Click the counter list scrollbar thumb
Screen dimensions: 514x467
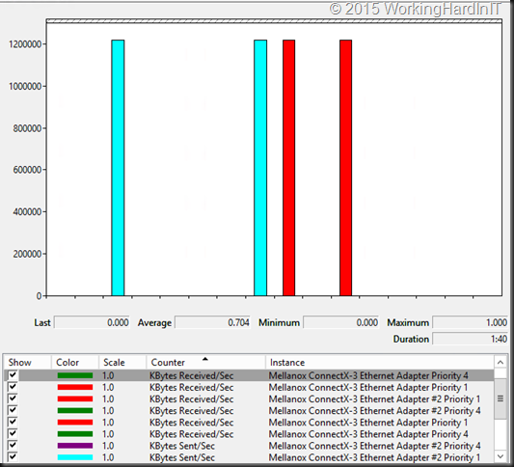(x=500, y=398)
